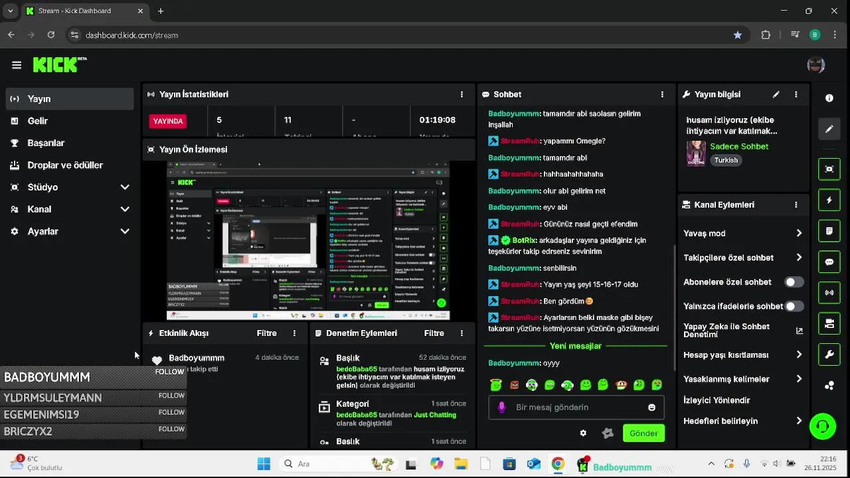
Task: Open Filtre in Etkinlik Akışı
Action: 267,333
